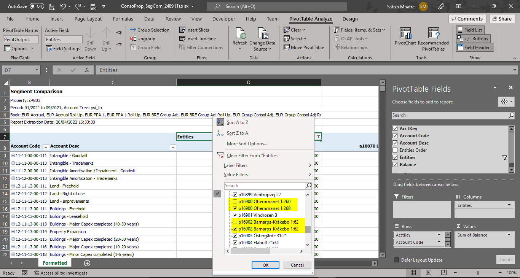520x278 pixels.
Task: Select the PivotChart tool
Action: click(x=405, y=36)
